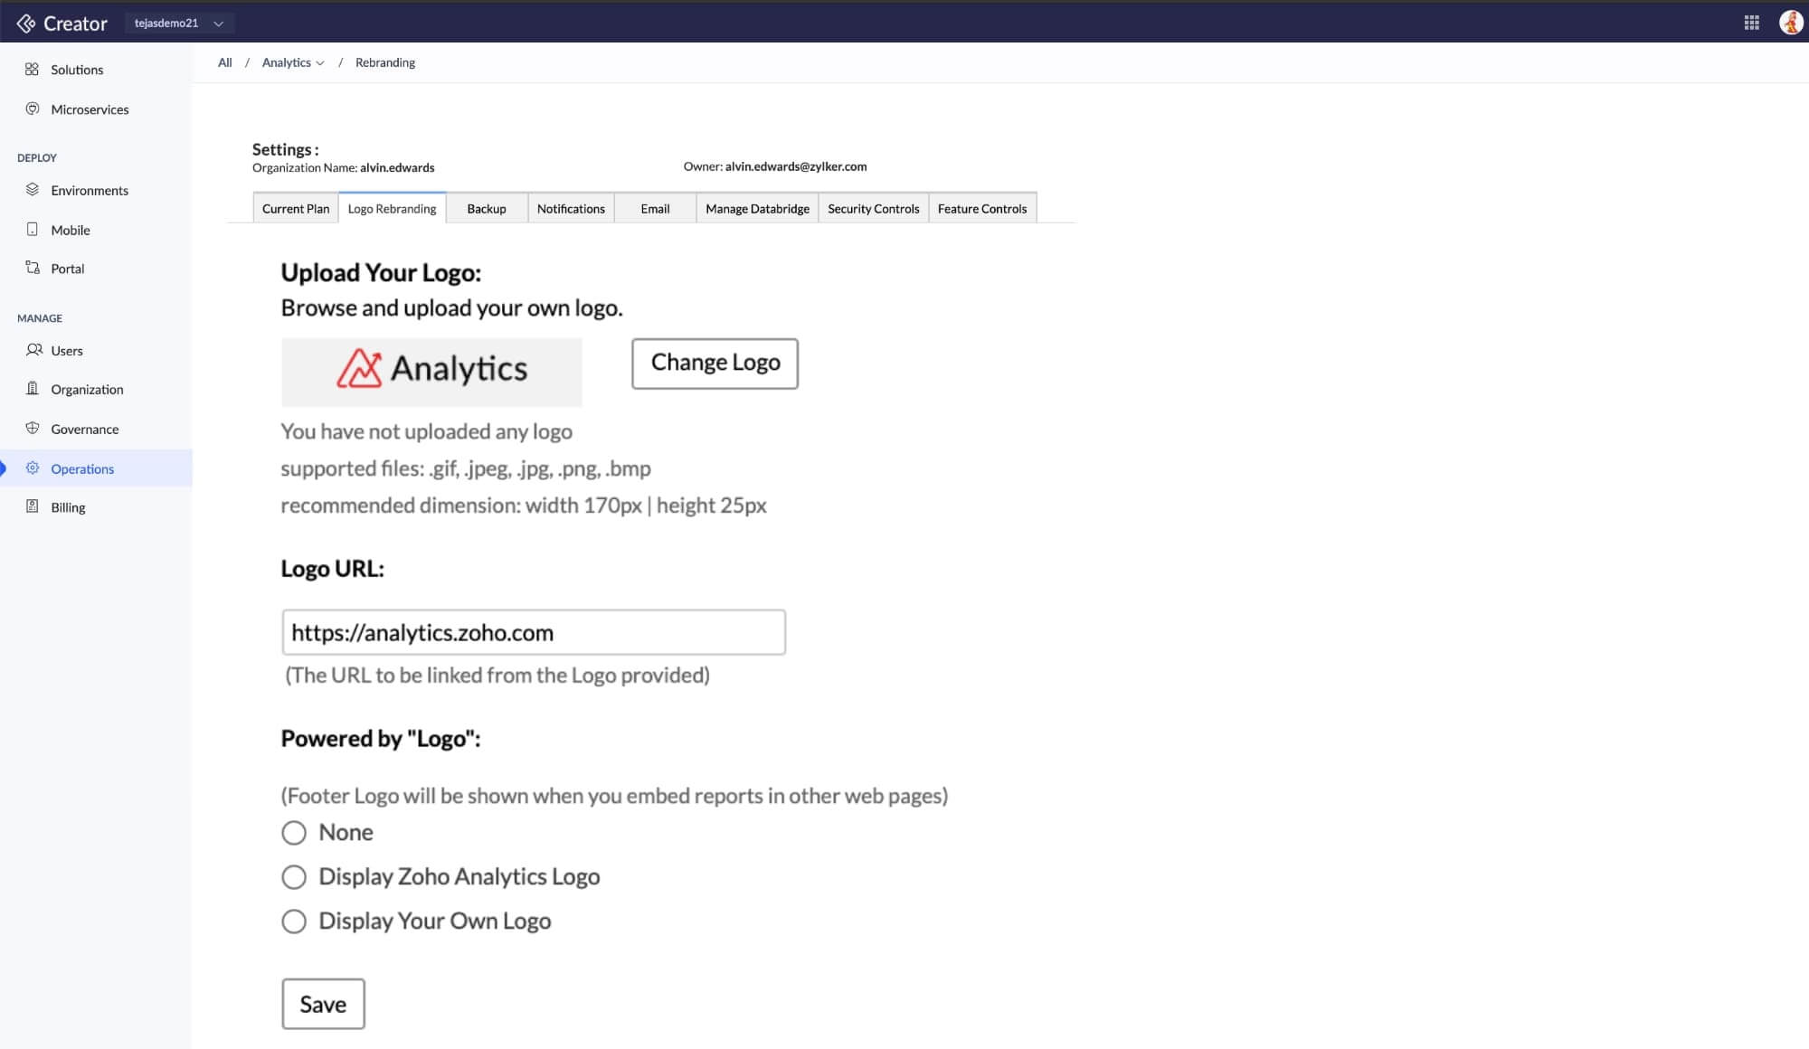Click the Governance shield icon
Image resolution: width=1809 pixels, height=1049 pixels.
click(x=33, y=429)
